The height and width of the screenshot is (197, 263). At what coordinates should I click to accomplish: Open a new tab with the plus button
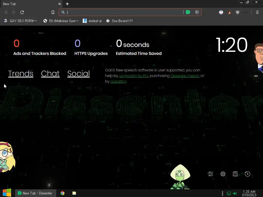(x=67, y=4)
